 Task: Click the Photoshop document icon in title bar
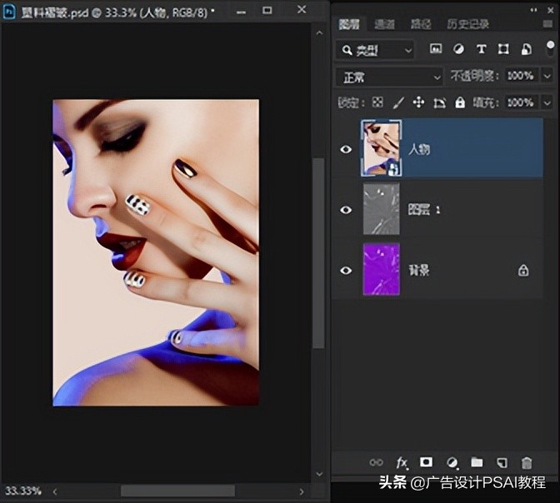click(9, 12)
